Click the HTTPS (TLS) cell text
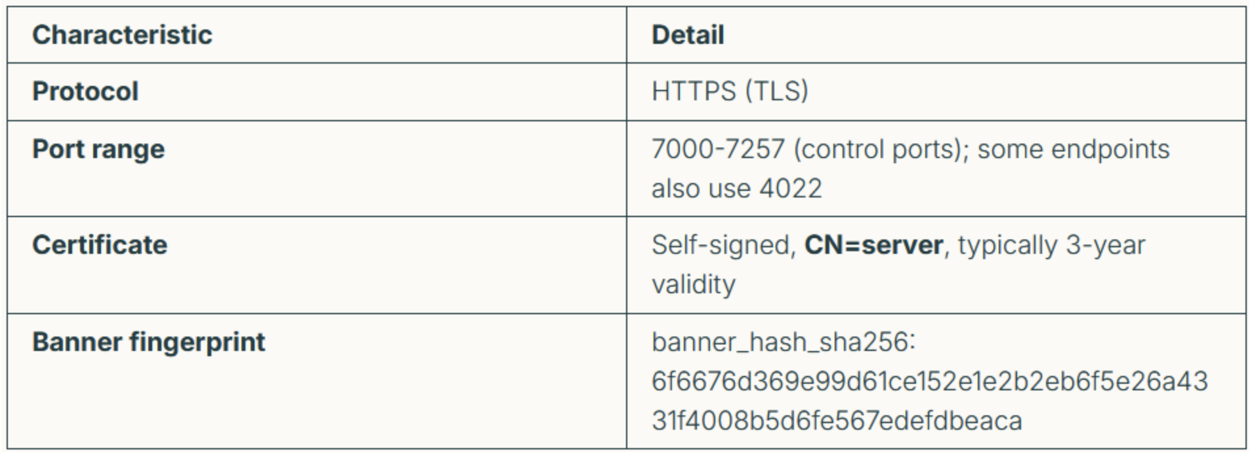1256x458 pixels. click(730, 91)
